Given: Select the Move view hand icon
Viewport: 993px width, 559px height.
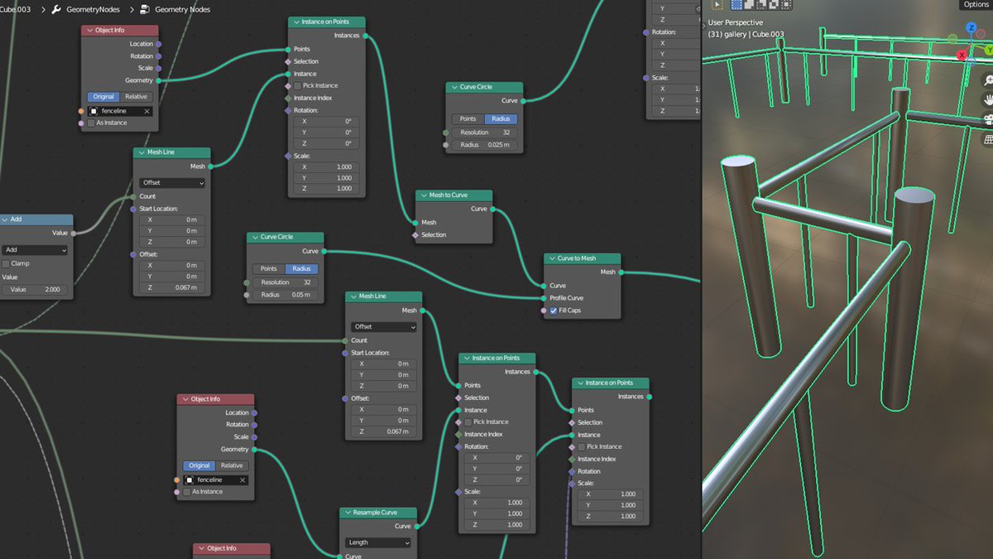Looking at the screenshot, I should click(x=987, y=99).
